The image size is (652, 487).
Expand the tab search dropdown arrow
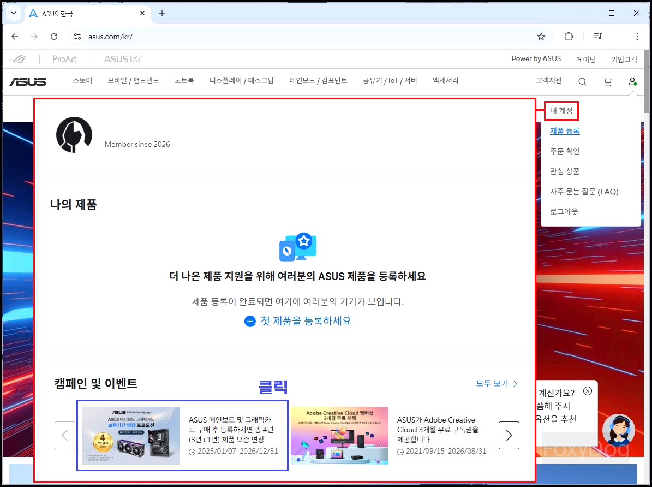click(x=13, y=13)
